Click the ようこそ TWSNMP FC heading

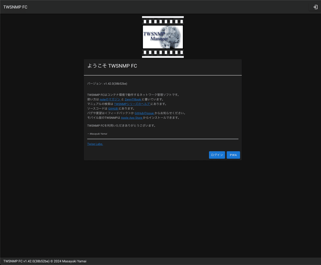(112, 66)
